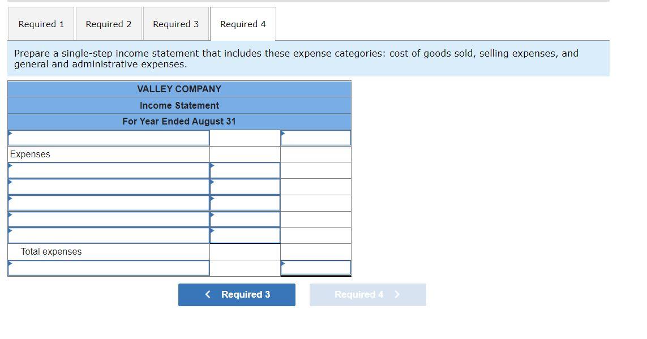Select the amount cell in the first expense row

click(245, 169)
